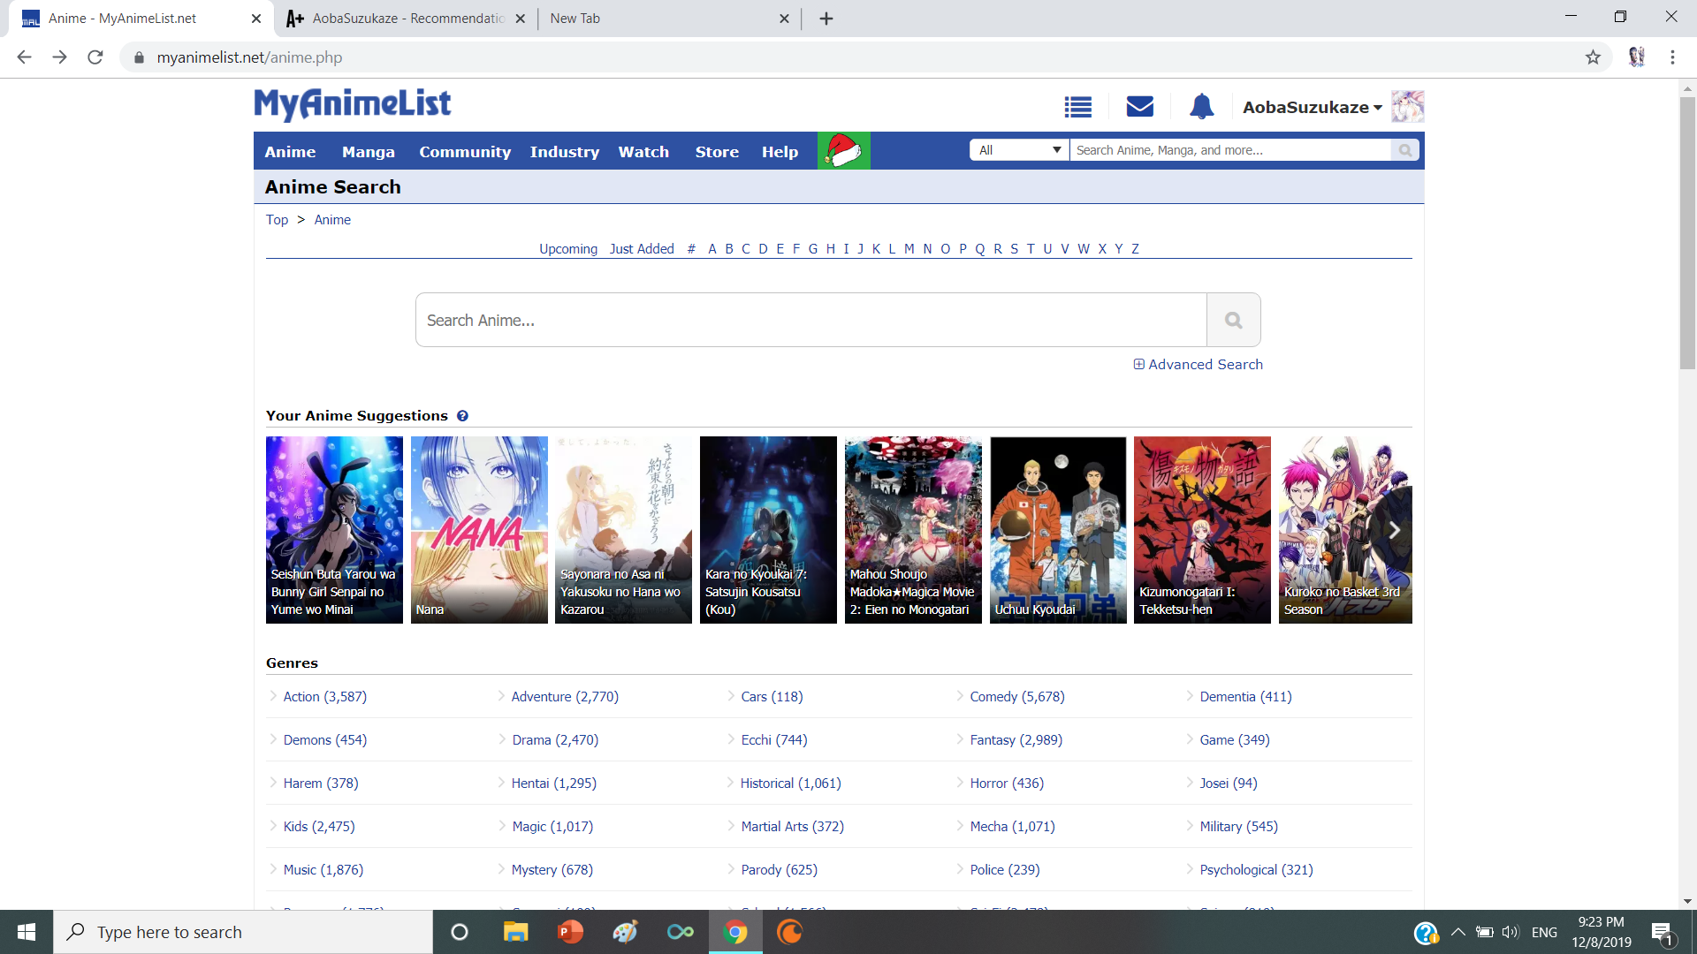Click the Just Added link
The height and width of the screenshot is (954, 1697).
[x=642, y=249]
